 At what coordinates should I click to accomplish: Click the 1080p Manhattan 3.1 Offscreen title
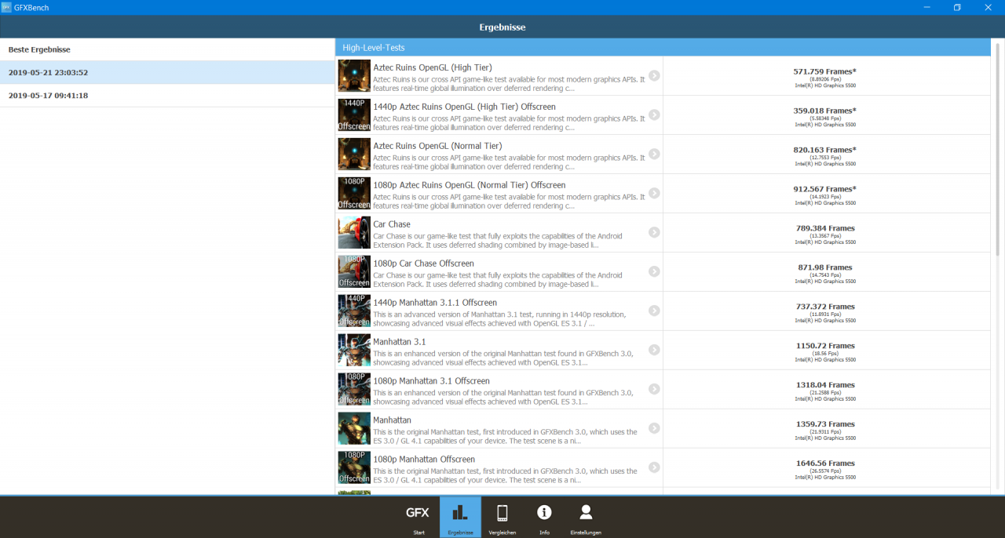(431, 381)
